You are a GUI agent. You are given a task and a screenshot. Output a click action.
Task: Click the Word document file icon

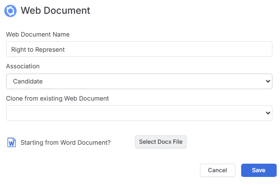(x=11, y=142)
